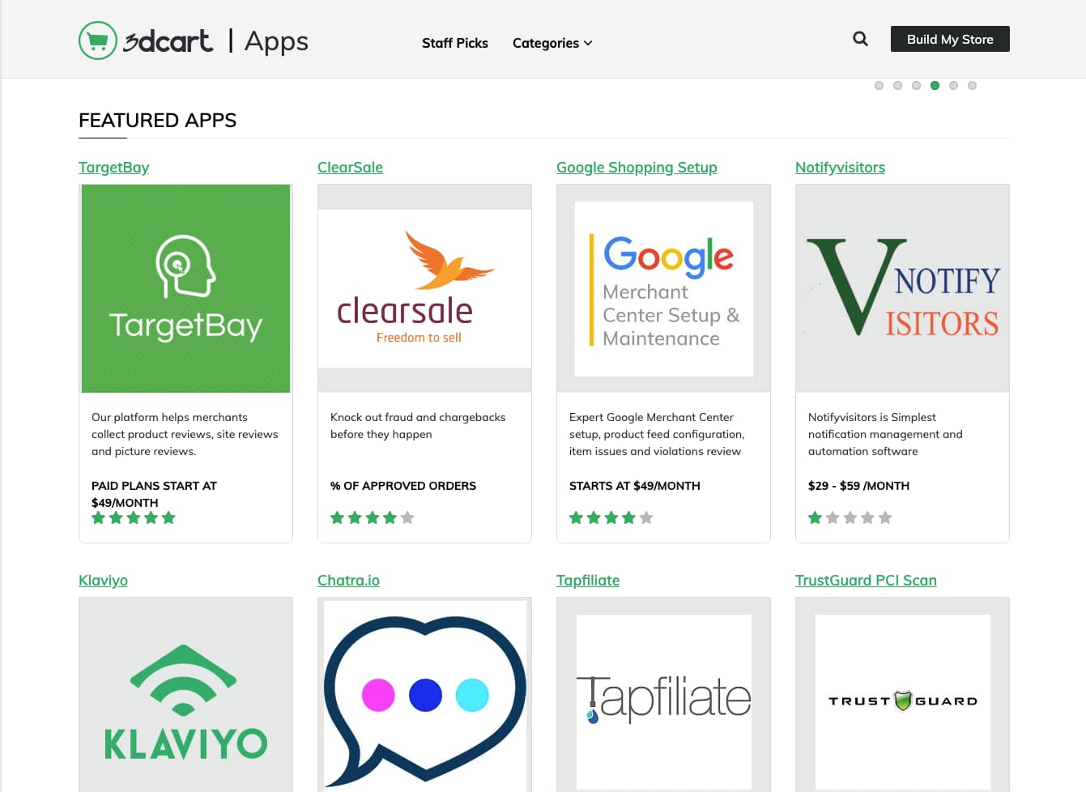Viewport: 1086px width, 792px height.
Task: Expand the Categories chevron arrow
Action: pos(588,43)
